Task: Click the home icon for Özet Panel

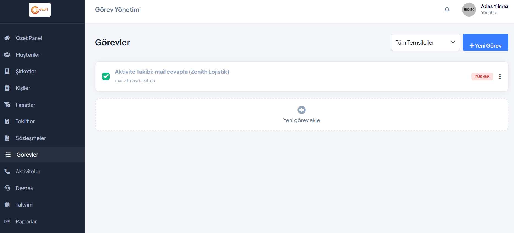Action: click(7, 38)
